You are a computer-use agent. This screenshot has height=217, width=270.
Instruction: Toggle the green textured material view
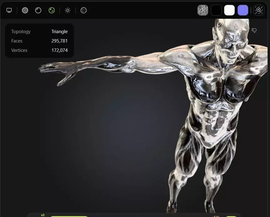[52, 10]
